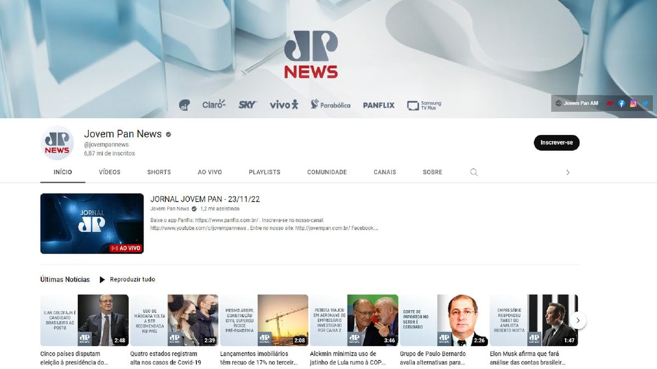
Task: Open the SHORTS tab
Action: click(159, 172)
